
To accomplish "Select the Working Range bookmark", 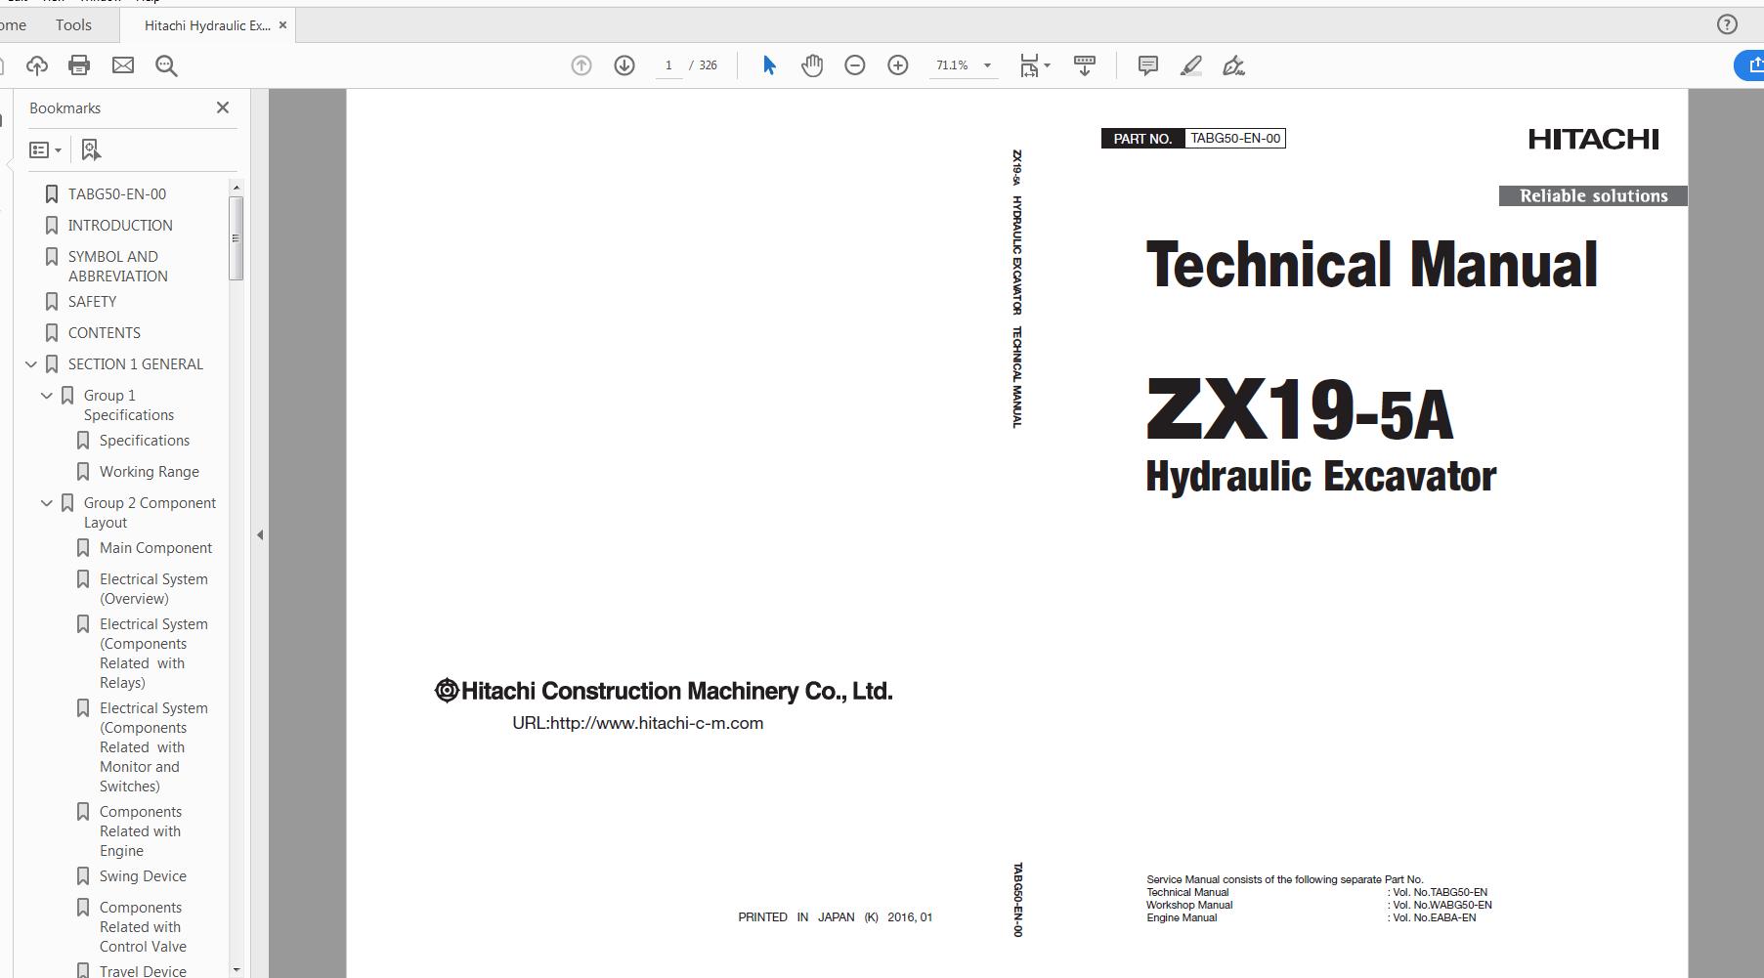I will 150,471.
